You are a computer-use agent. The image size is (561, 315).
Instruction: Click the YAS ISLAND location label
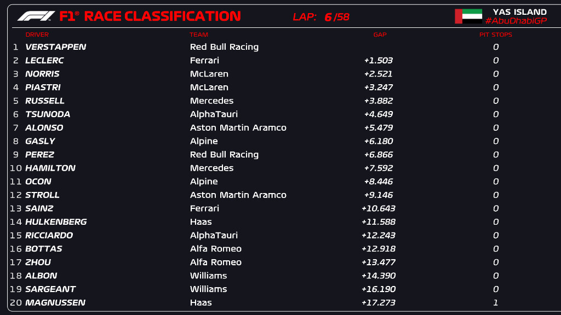(519, 11)
